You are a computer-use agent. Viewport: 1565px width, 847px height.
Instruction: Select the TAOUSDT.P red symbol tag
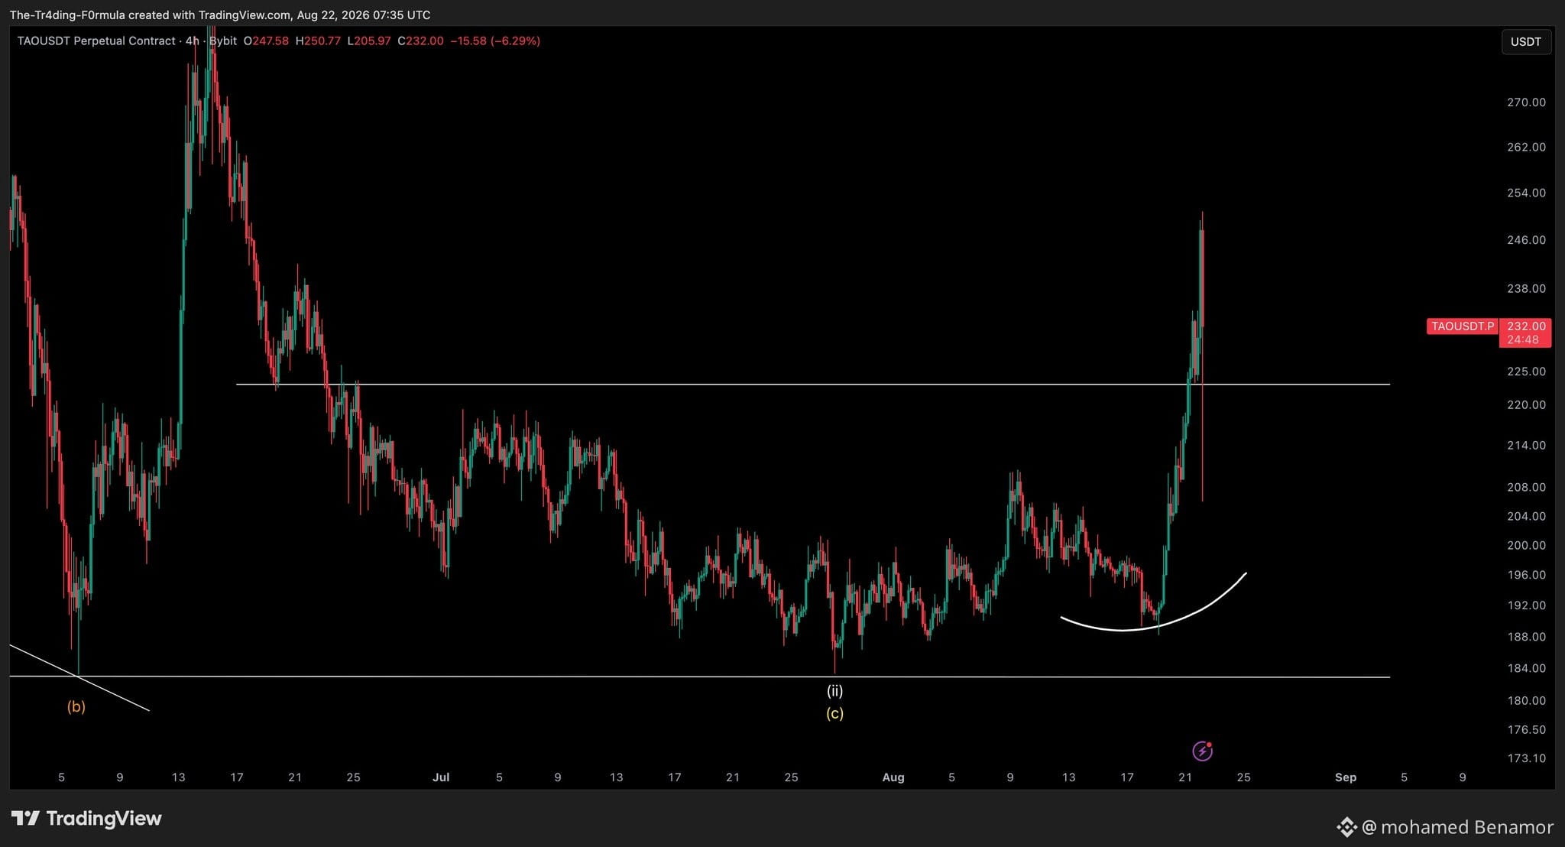point(1463,326)
